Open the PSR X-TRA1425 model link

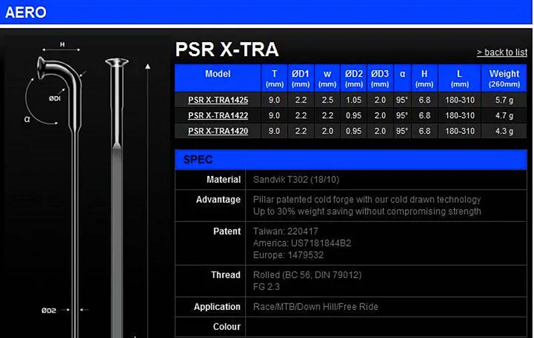coord(218,100)
